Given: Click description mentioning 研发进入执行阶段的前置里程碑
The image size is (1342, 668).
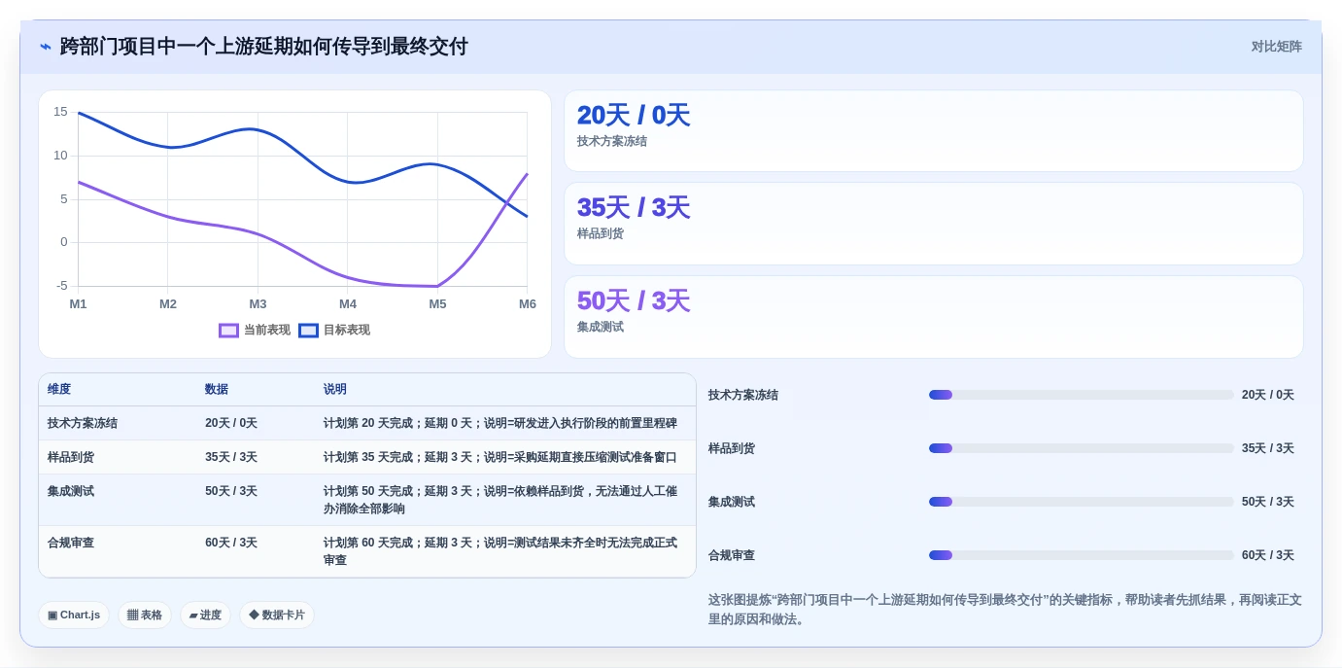Looking at the screenshot, I should coord(500,424).
